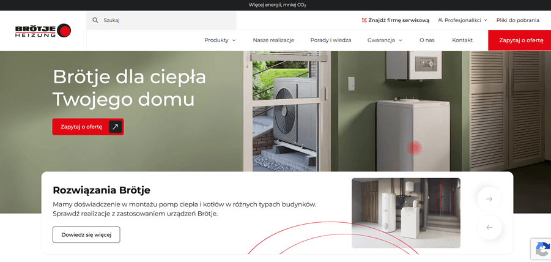551x262 pixels.
Task: Expand the Produkty dropdown menu
Action: [220, 40]
